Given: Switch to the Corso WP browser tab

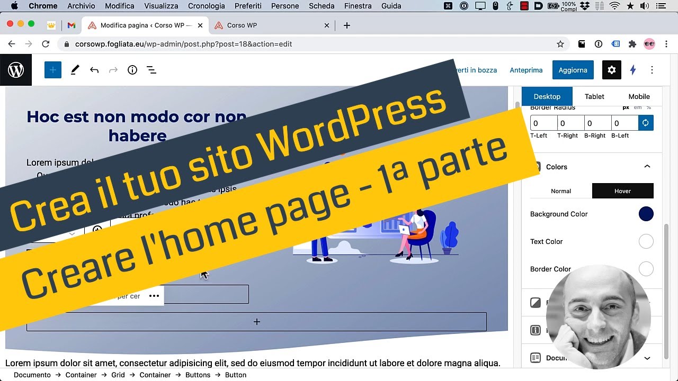Looking at the screenshot, I should click(x=272, y=25).
